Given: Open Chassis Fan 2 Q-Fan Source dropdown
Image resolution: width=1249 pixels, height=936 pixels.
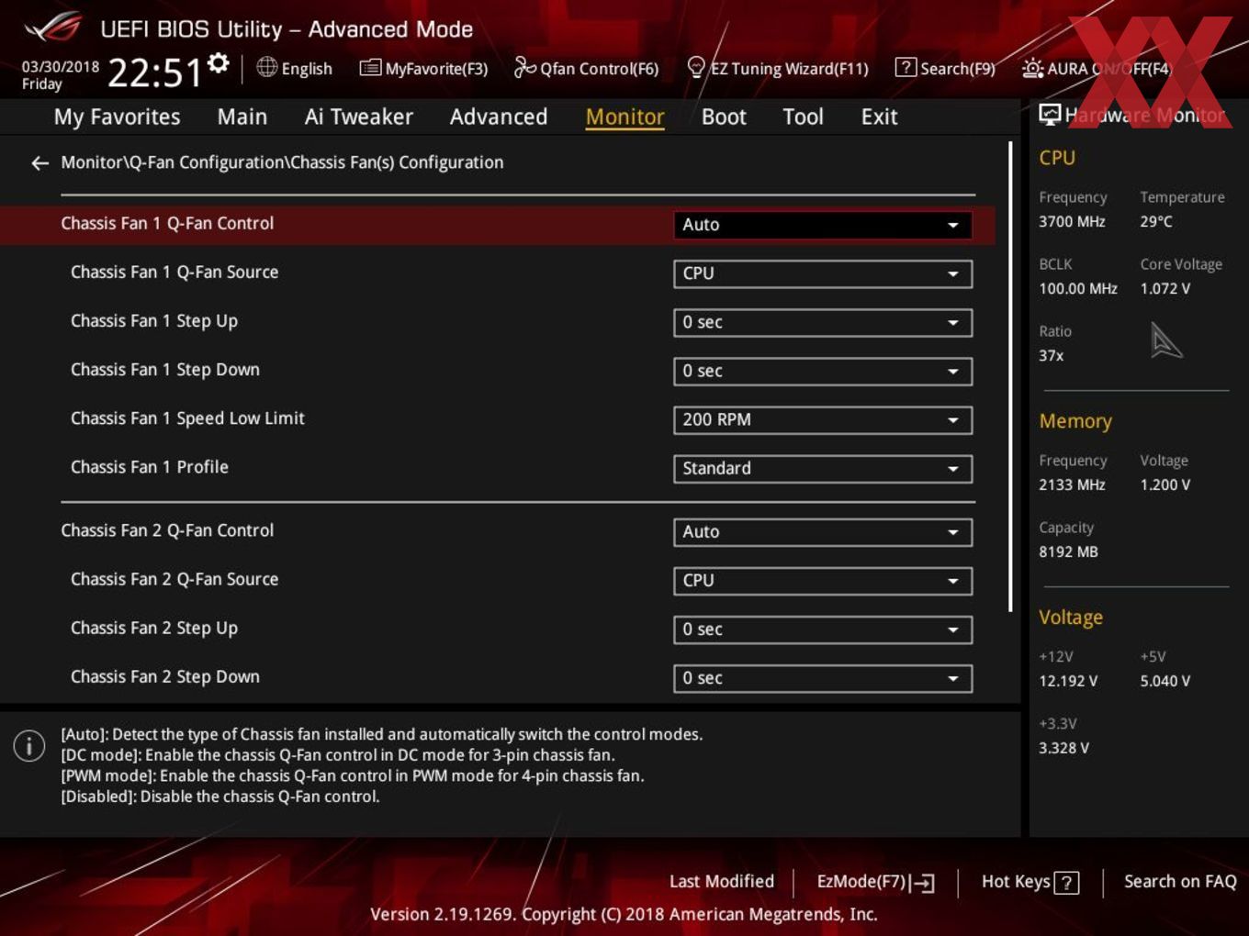Looking at the screenshot, I should [x=823, y=580].
